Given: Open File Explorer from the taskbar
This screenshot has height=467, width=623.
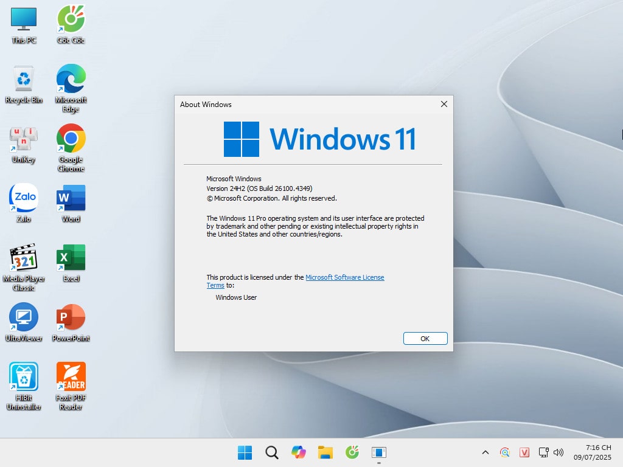Looking at the screenshot, I should coord(325,452).
